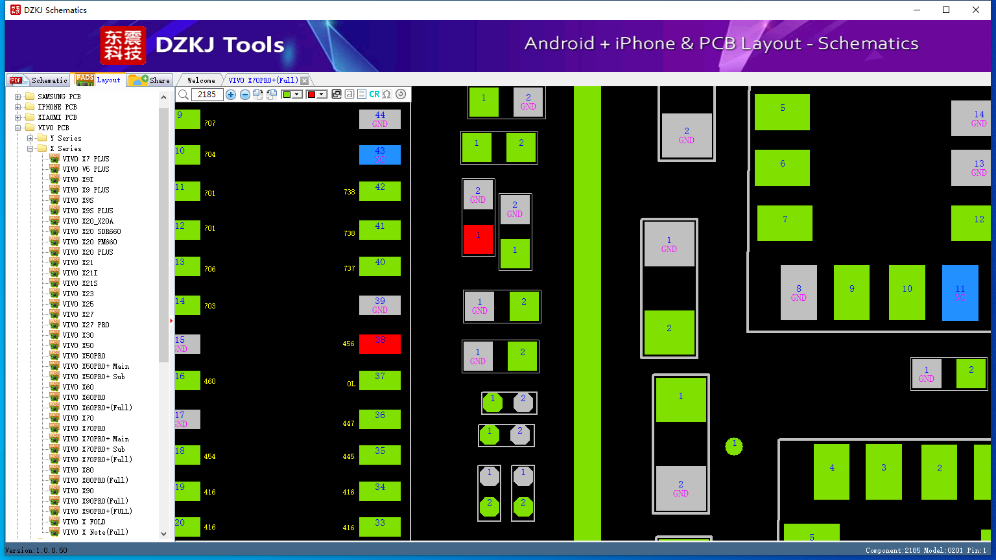The height and width of the screenshot is (560, 996).
Task: Select the IPHONE PCB folder
Action: (x=57, y=107)
